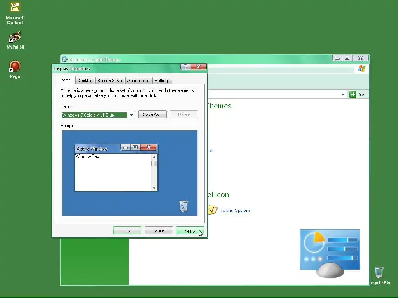Image resolution: width=398 pixels, height=298 pixels.
Task: Click the Appearance and Themes window title
Action: click(95, 60)
